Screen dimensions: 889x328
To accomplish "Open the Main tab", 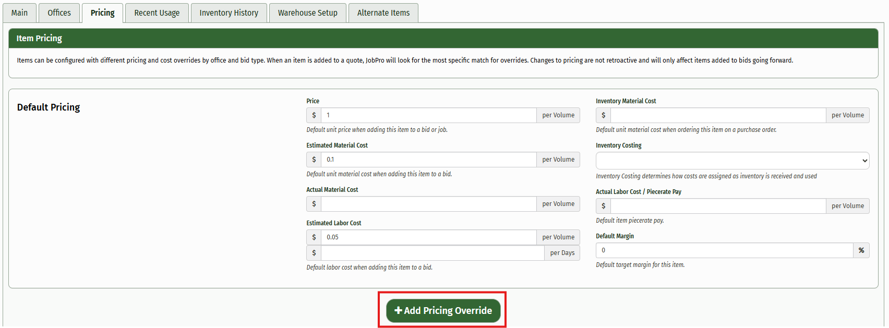I will click(20, 13).
